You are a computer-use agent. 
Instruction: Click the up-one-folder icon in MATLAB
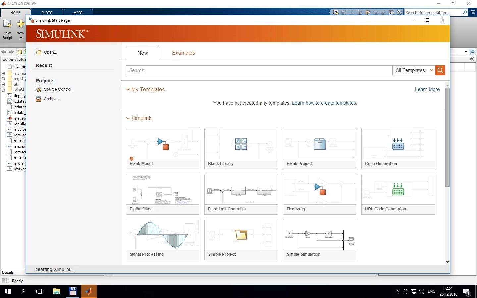point(19,52)
